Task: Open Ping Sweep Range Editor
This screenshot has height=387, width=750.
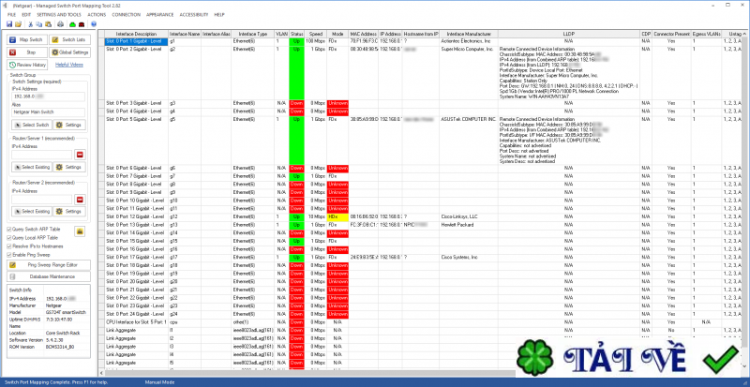Action: click(48, 264)
